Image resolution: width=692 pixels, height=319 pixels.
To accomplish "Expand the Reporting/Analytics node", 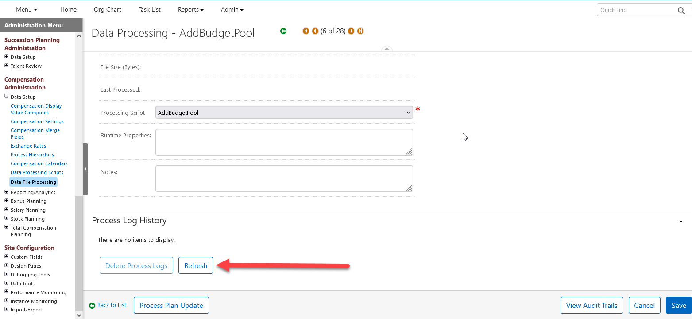I will 6,192.
